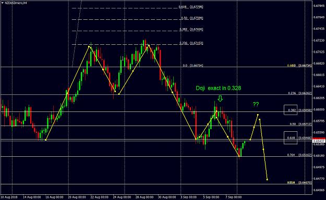Click 0.67230 on the price axis
The height and width of the screenshot is (200, 326).
319,40
